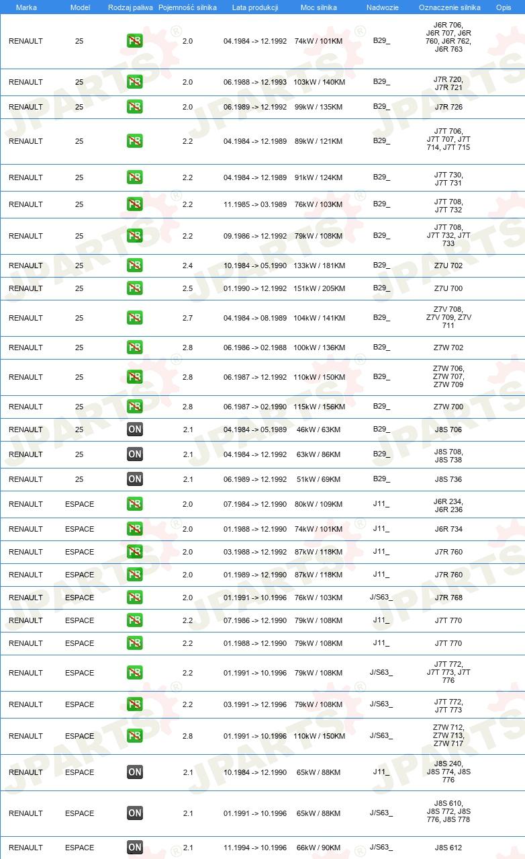Click production dates 11.1994 -> 10.1996
Viewport: 525px width, 859px height.
pos(255,848)
